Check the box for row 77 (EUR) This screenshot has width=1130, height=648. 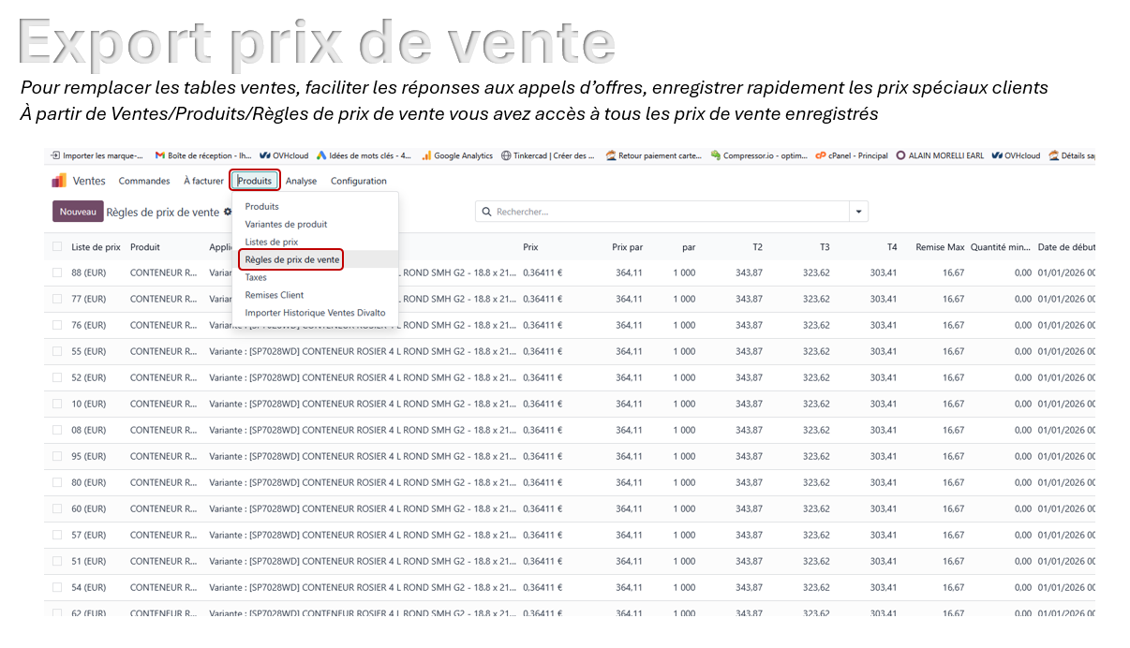pyautogui.click(x=57, y=299)
